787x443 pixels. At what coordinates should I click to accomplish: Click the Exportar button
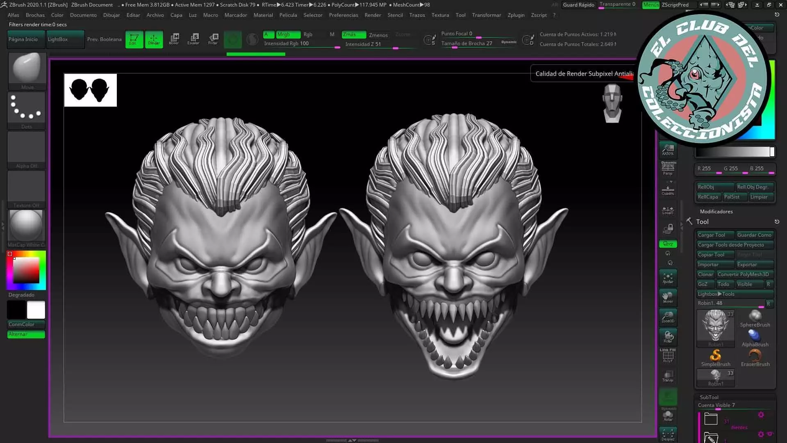tap(755, 265)
